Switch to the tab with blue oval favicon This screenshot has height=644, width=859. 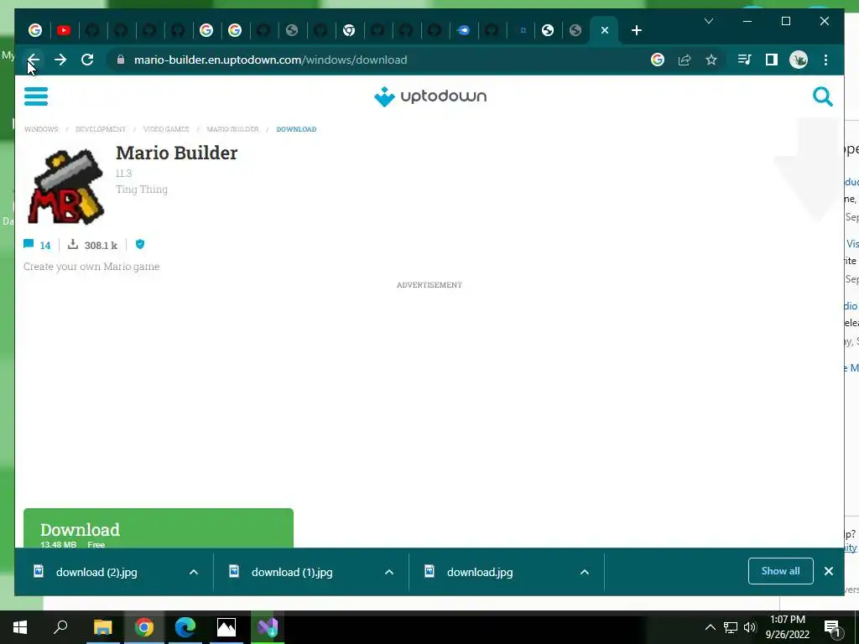[463, 30]
